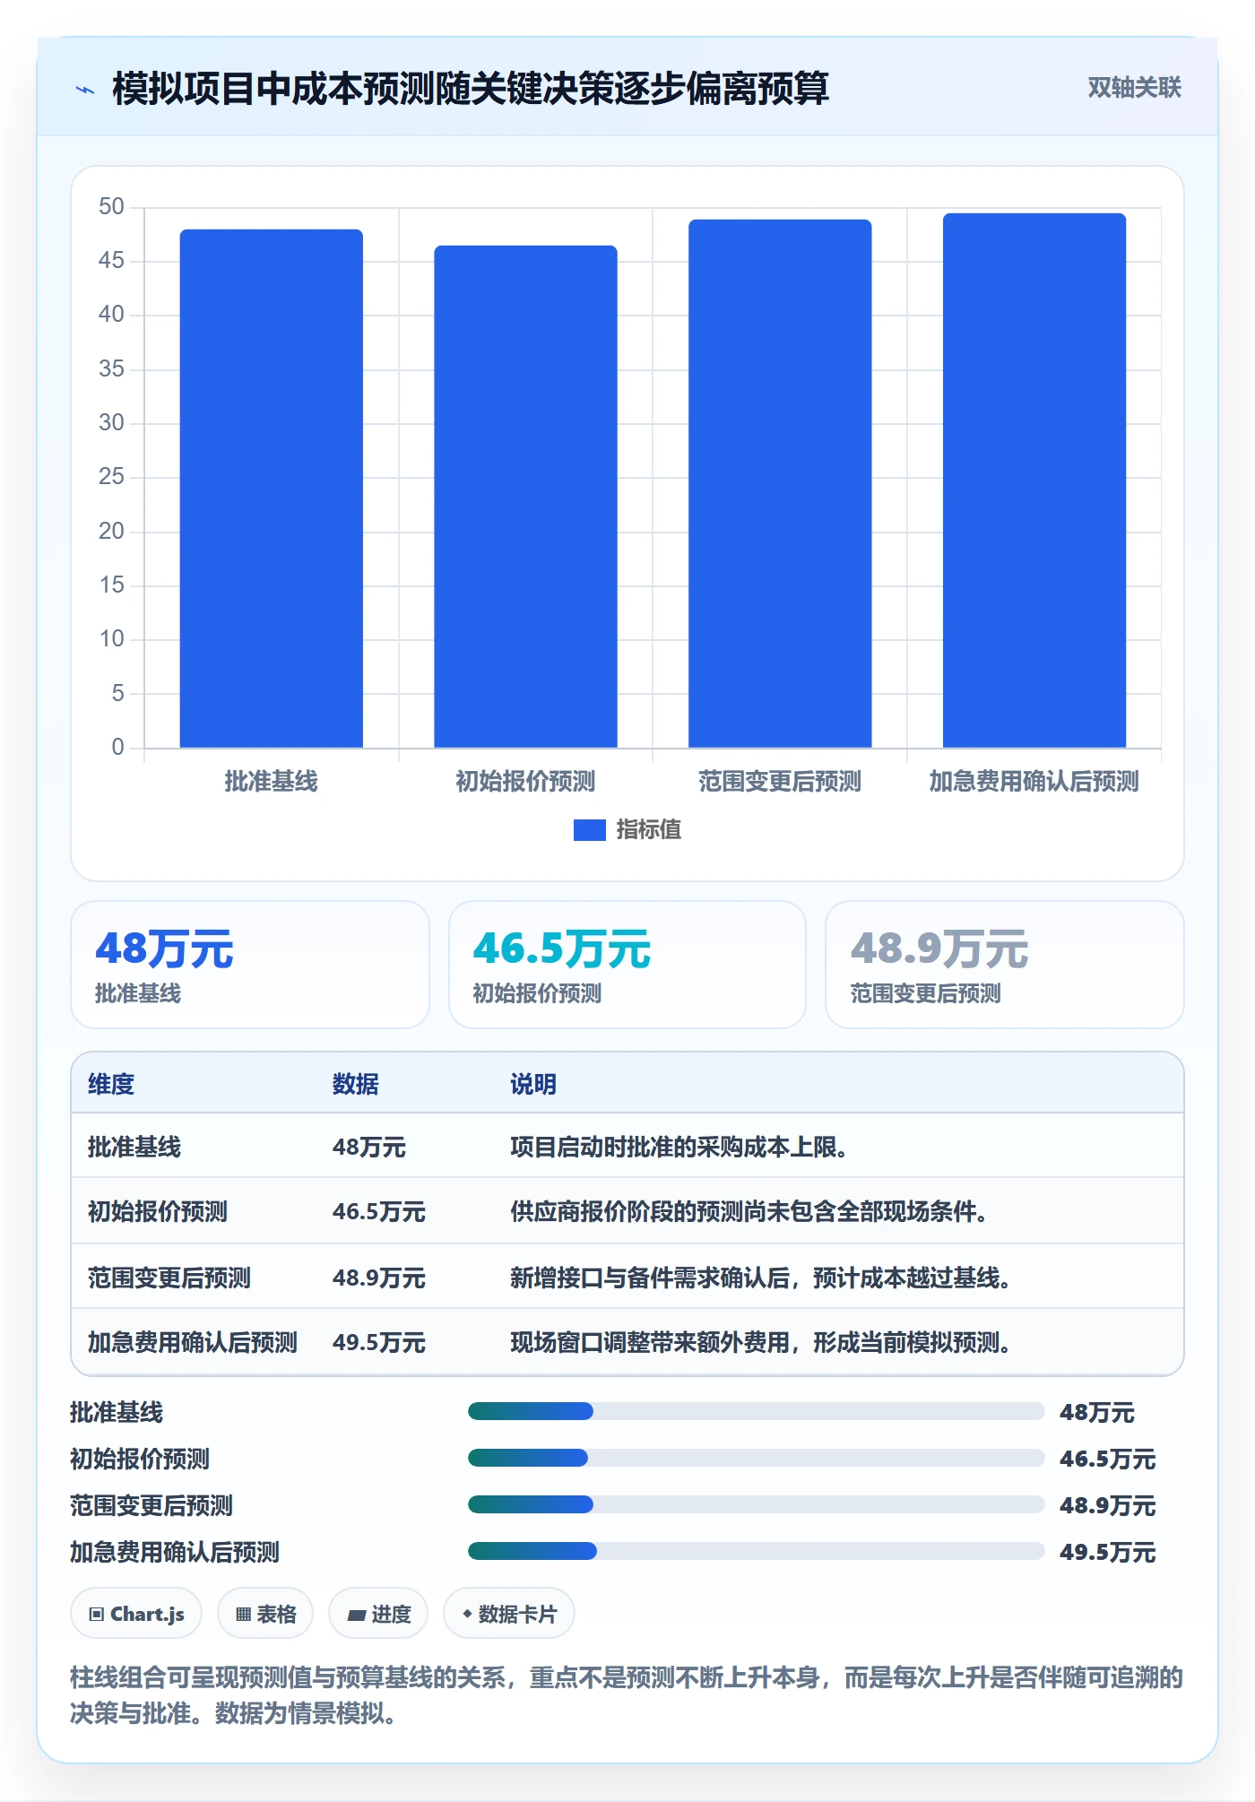Select the 范围变更后预测 table row name
1255x1802 pixels.
point(169,1278)
